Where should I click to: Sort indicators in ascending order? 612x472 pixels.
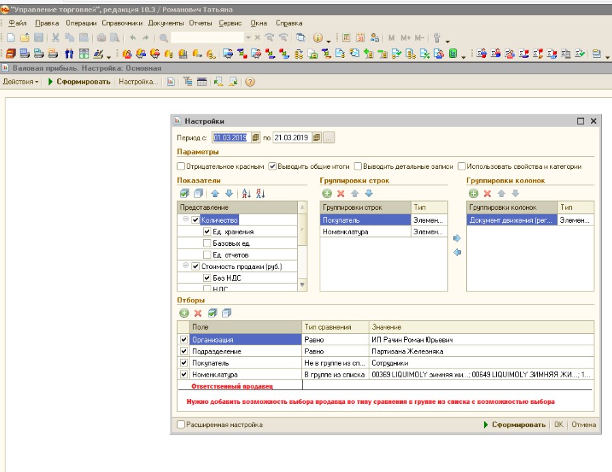[x=247, y=194]
